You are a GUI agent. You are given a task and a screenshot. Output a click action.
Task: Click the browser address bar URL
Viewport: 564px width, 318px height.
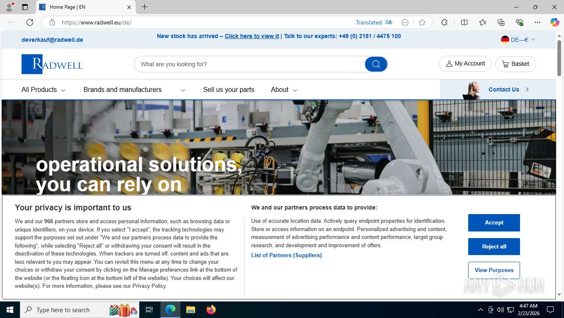(x=97, y=22)
